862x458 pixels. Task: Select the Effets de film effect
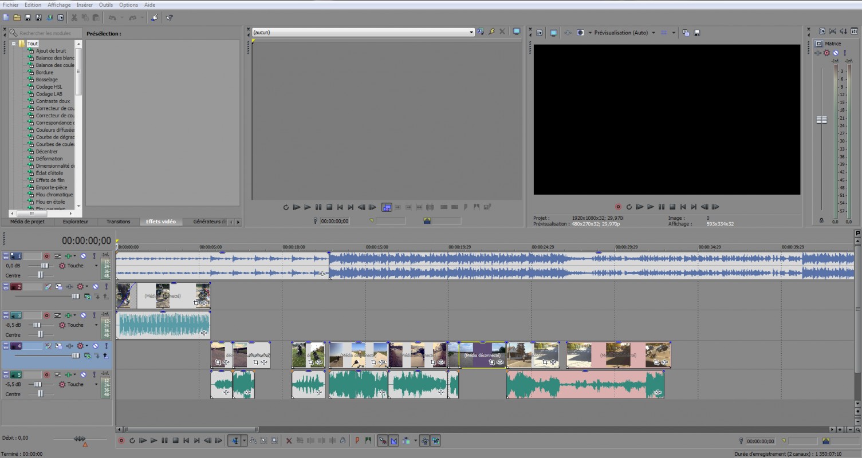(x=50, y=180)
